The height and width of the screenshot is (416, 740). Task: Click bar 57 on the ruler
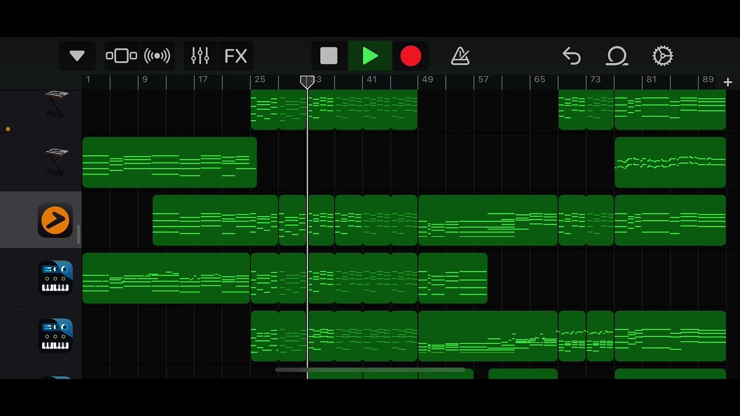click(x=483, y=79)
